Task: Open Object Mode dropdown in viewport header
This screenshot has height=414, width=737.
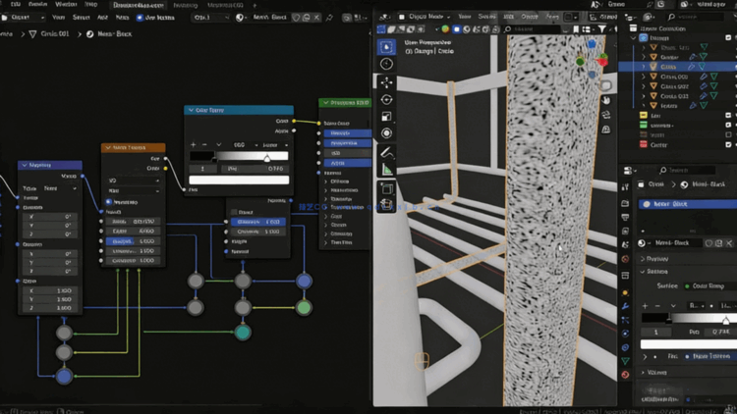Action: pyautogui.click(x=425, y=17)
